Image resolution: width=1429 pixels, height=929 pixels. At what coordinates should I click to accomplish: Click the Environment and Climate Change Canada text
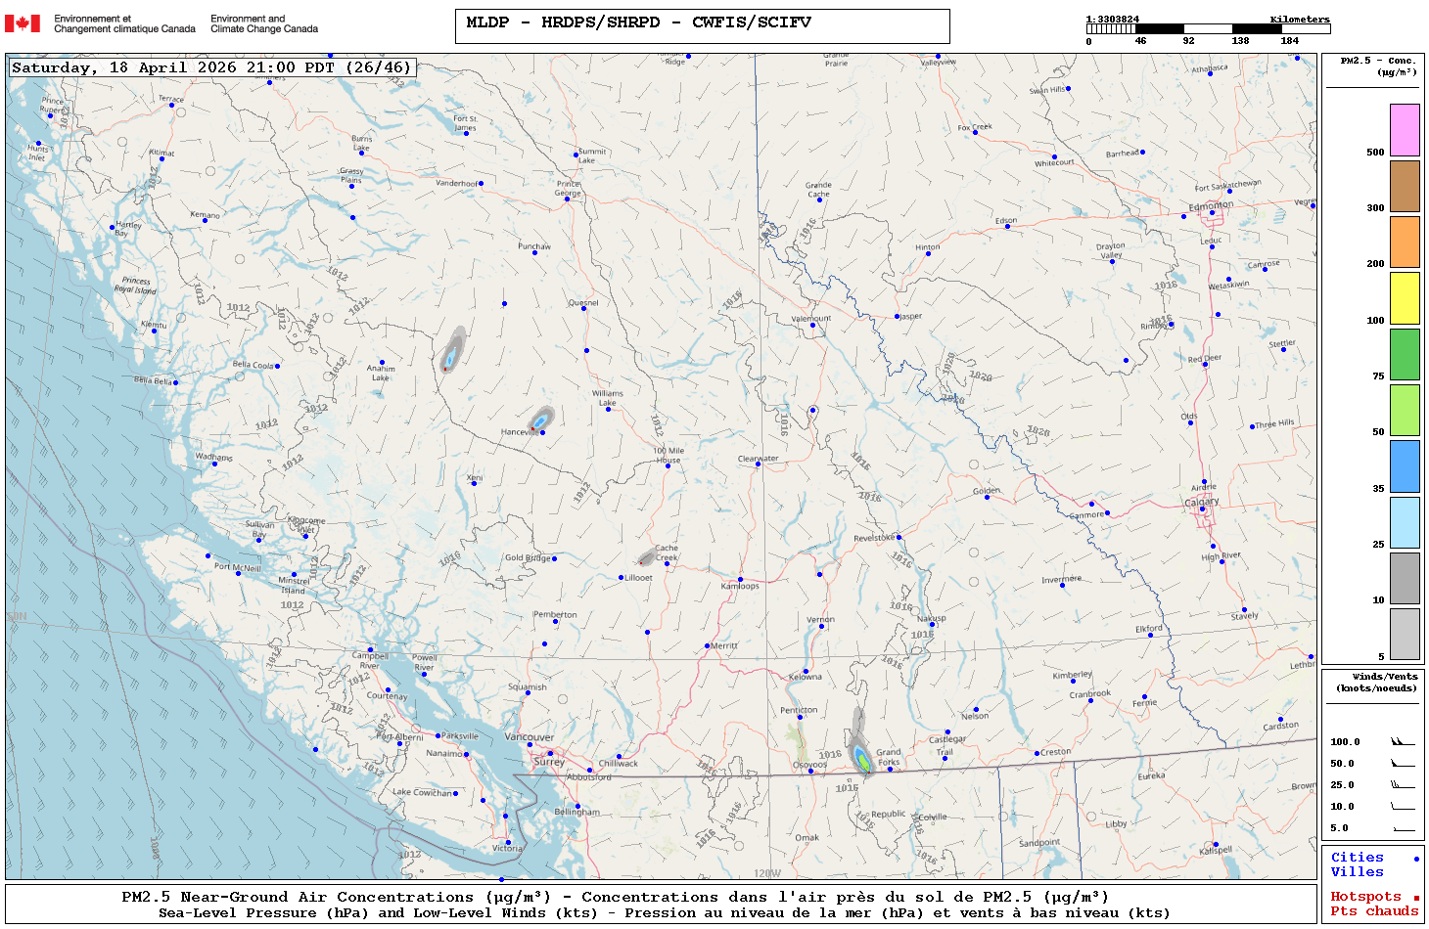264,23
